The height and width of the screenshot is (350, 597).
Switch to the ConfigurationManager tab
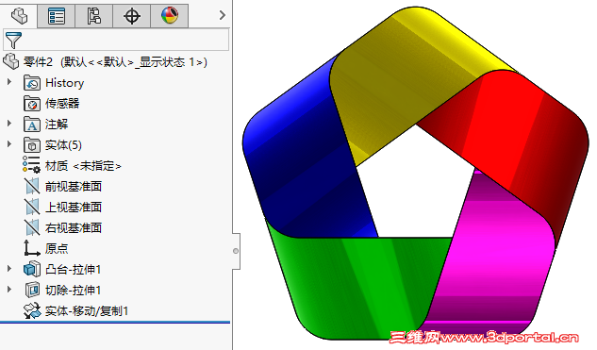(x=93, y=16)
